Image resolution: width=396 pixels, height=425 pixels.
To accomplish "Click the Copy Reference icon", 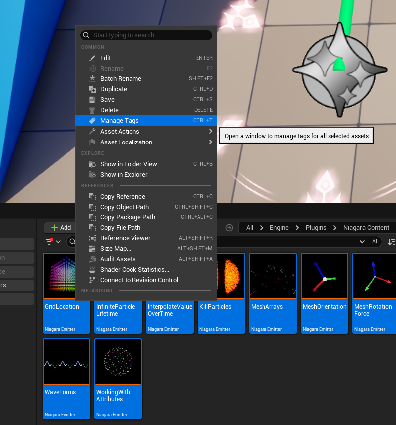I will (x=92, y=197).
